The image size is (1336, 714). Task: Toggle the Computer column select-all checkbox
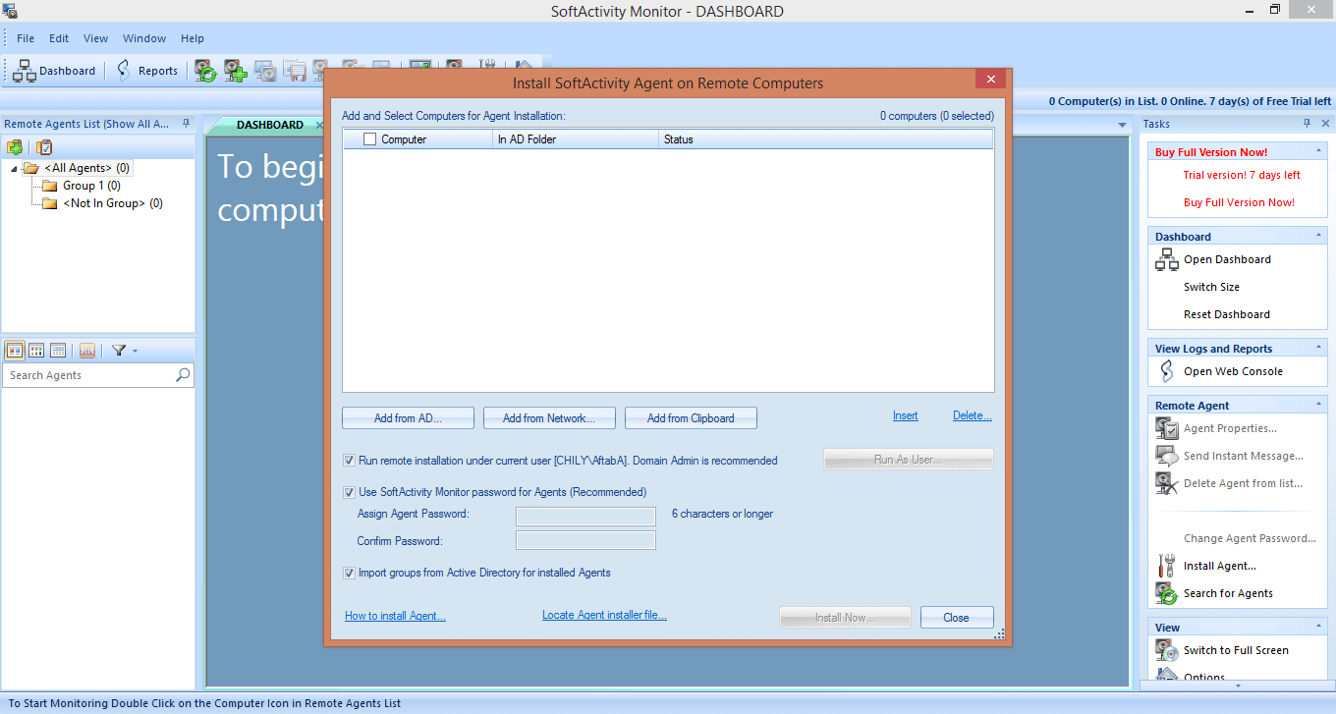pyautogui.click(x=369, y=139)
